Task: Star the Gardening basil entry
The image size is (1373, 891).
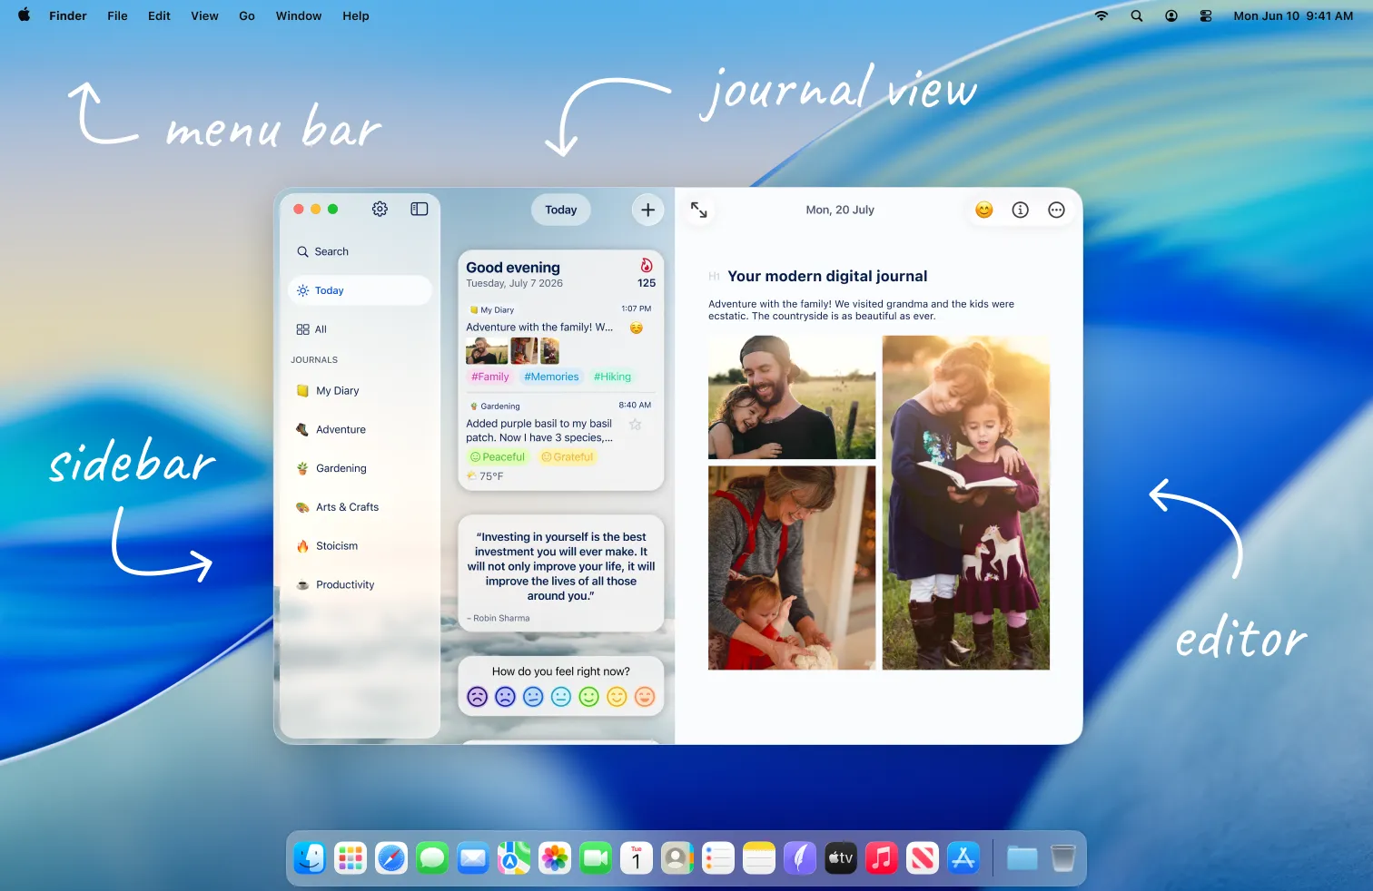Action: 636,424
